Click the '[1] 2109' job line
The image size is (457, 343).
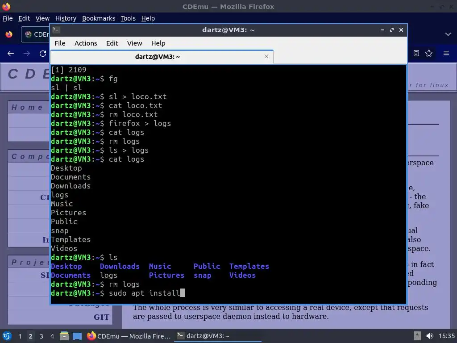point(68,70)
